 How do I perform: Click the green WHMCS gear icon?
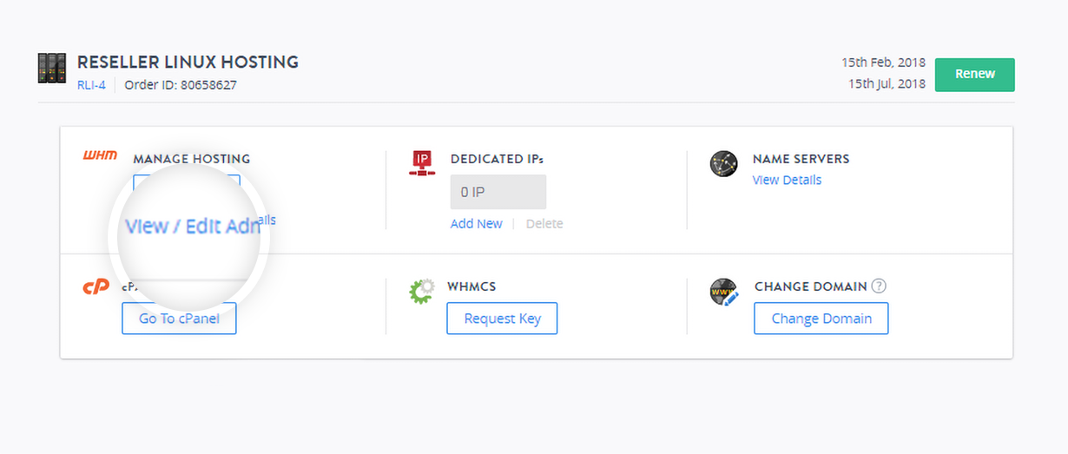coord(421,291)
